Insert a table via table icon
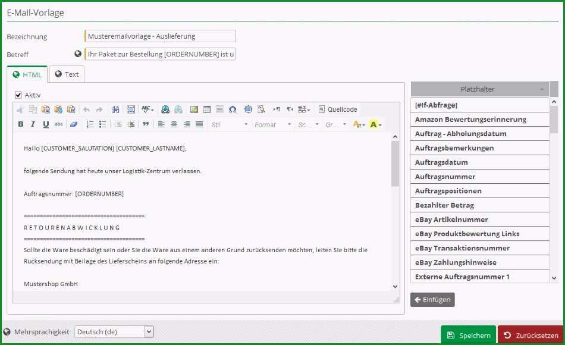The image size is (565, 345). click(207, 109)
